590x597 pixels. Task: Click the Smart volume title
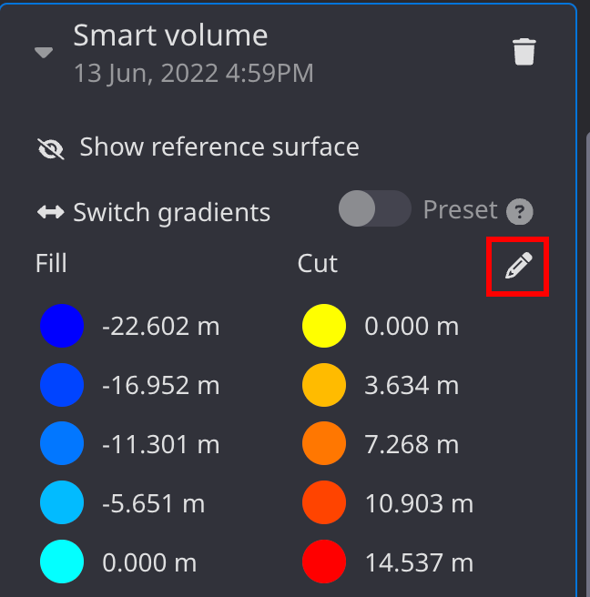(170, 35)
